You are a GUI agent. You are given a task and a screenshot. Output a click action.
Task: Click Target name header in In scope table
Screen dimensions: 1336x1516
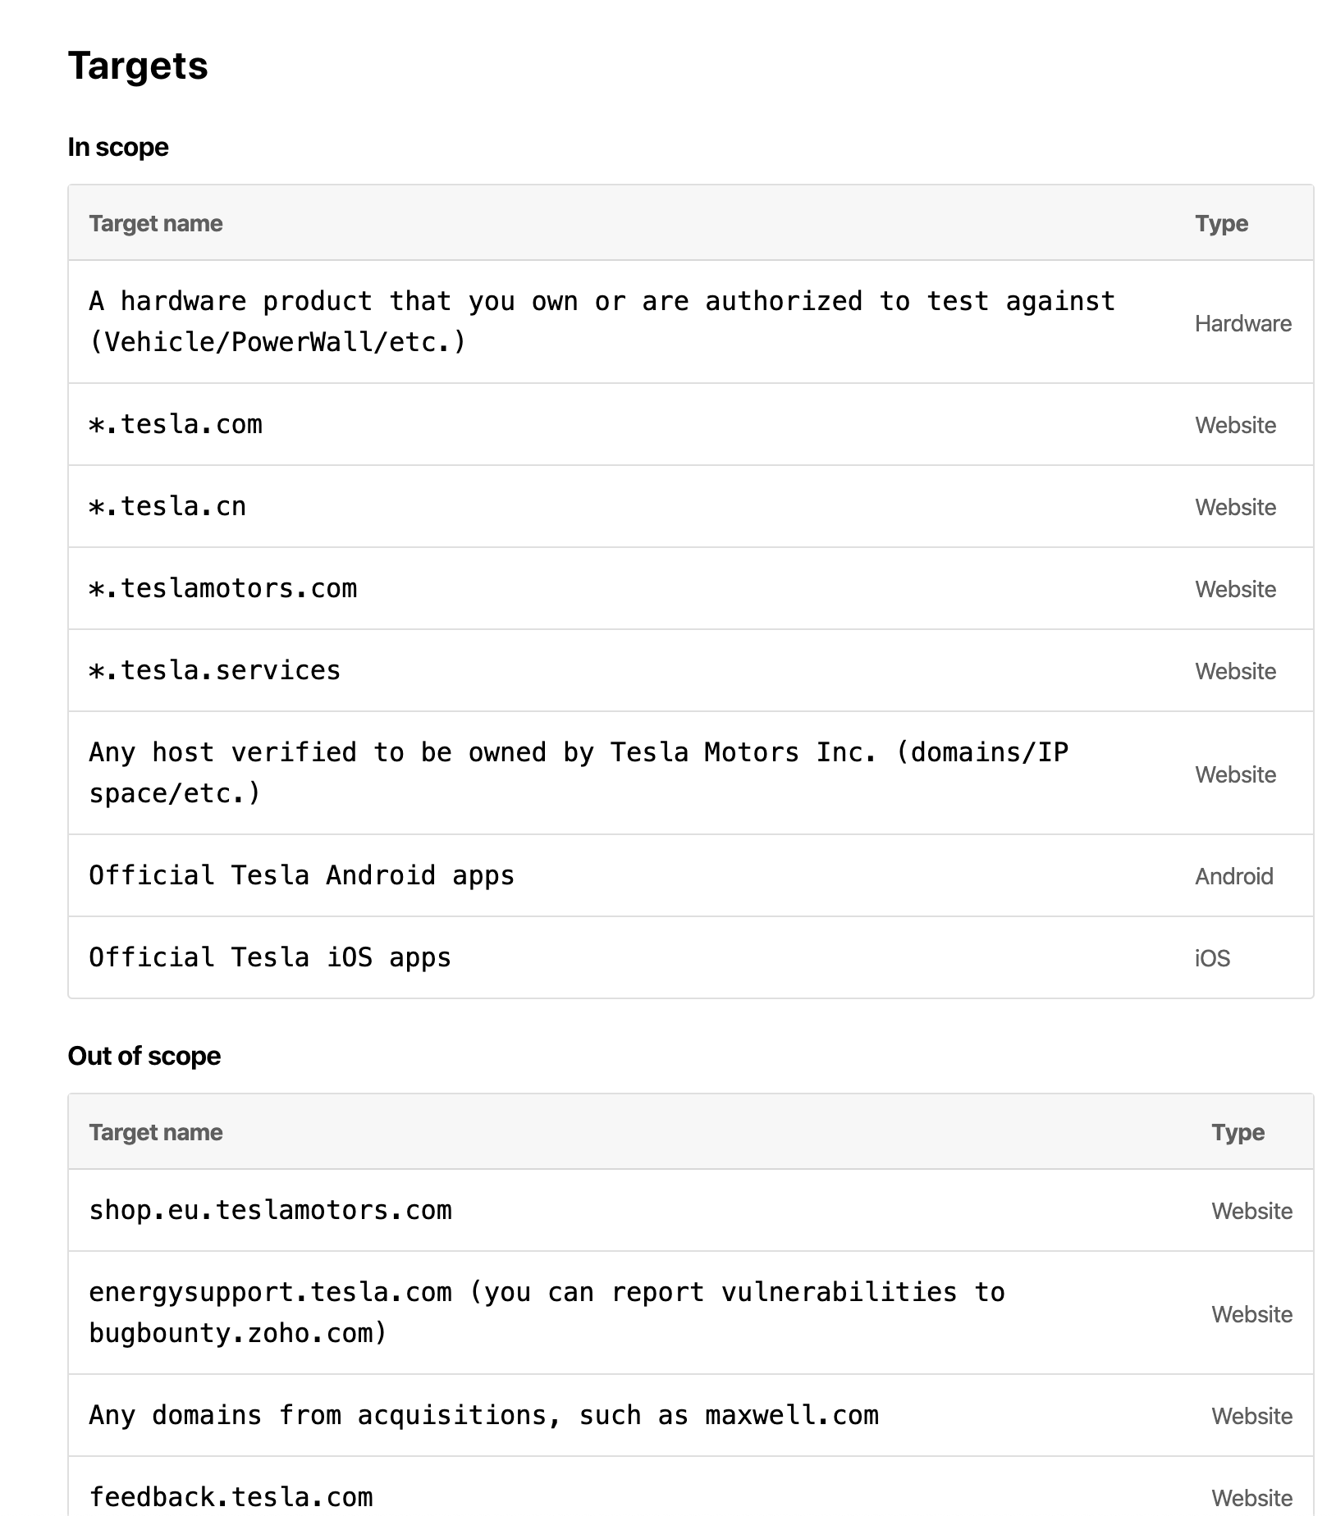pos(156,223)
